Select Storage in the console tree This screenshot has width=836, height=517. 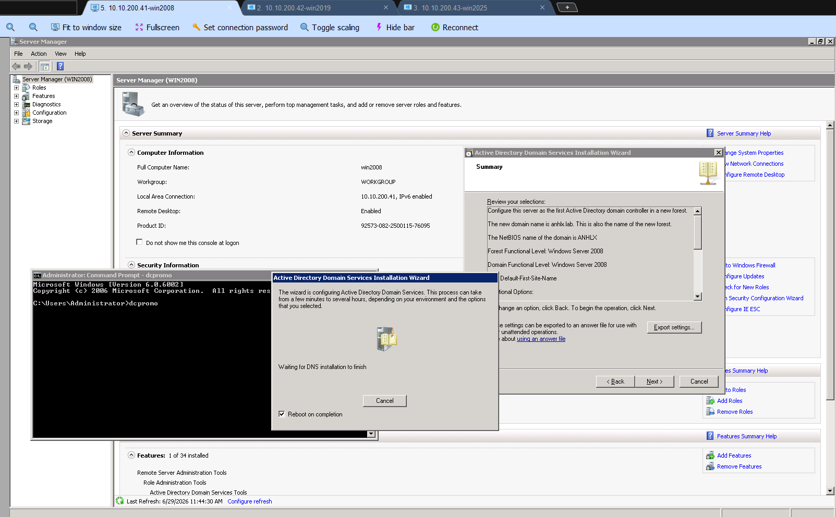click(x=42, y=121)
